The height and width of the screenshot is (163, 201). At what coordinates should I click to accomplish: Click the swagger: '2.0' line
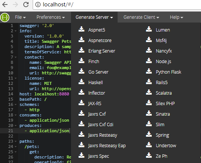click(x=37, y=26)
